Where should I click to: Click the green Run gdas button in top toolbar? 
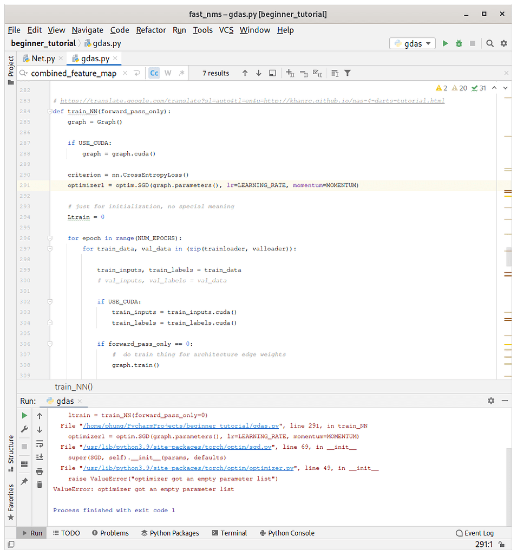pos(446,43)
